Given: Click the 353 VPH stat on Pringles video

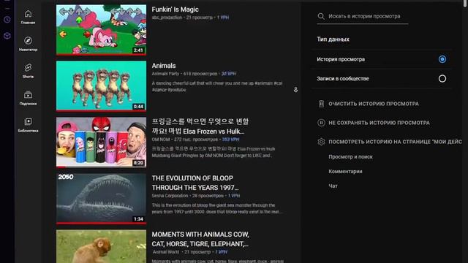Looking at the screenshot, I should tap(230, 140).
